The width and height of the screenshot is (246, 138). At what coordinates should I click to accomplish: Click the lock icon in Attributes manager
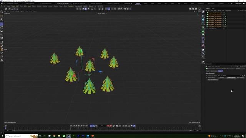coord(241,66)
